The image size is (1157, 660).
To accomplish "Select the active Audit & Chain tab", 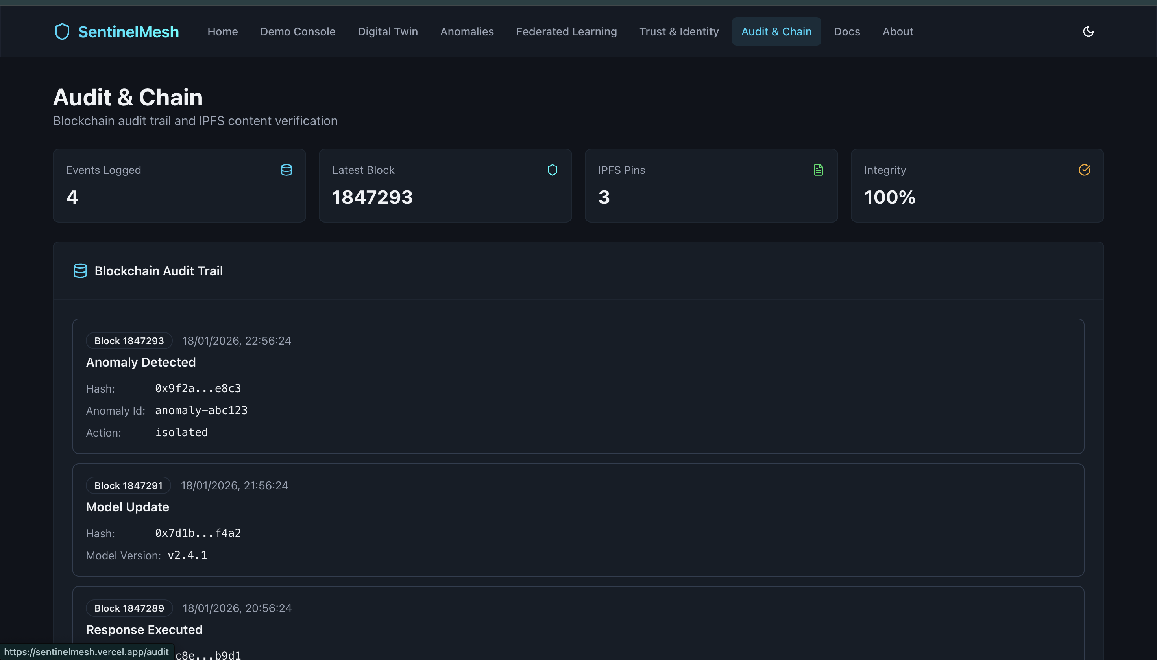I will point(776,32).
